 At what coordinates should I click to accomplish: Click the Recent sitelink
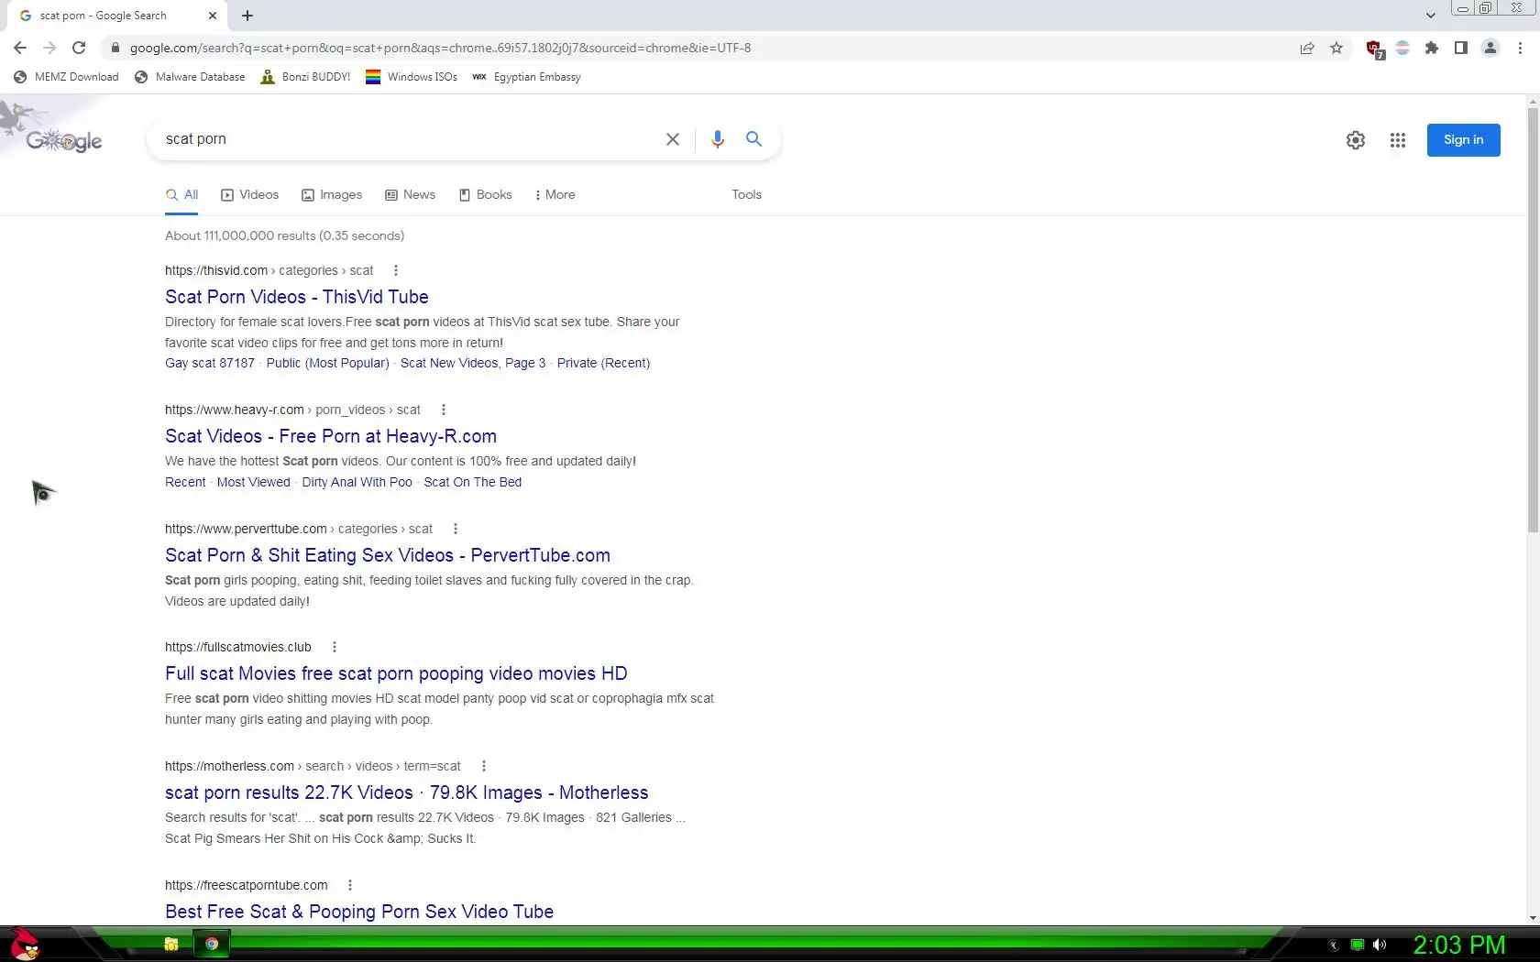click(x=185, y=482)
